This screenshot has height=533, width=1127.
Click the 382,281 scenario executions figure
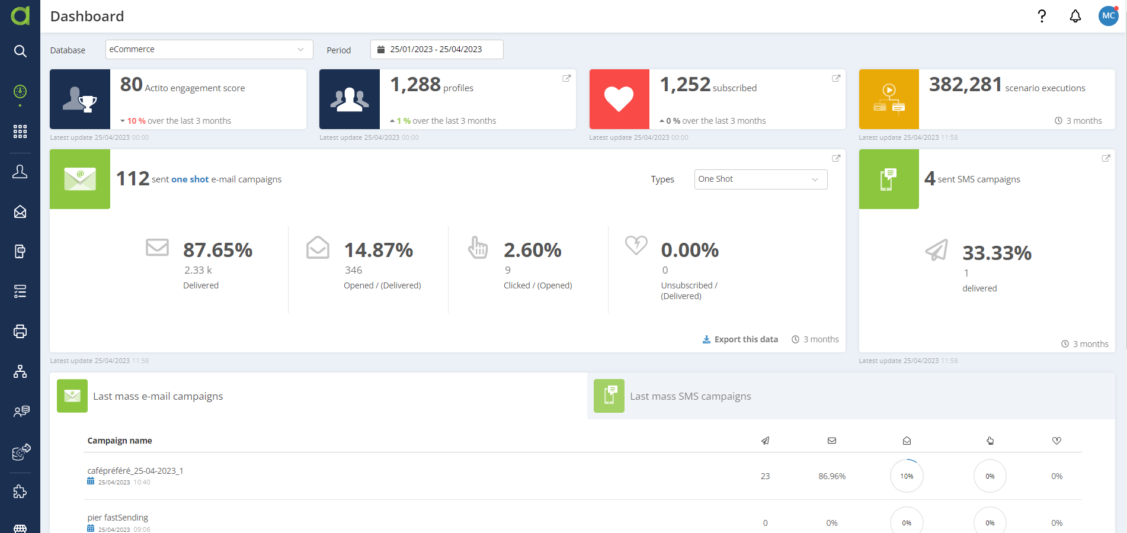pyautogui.click(x=965, y=85)
